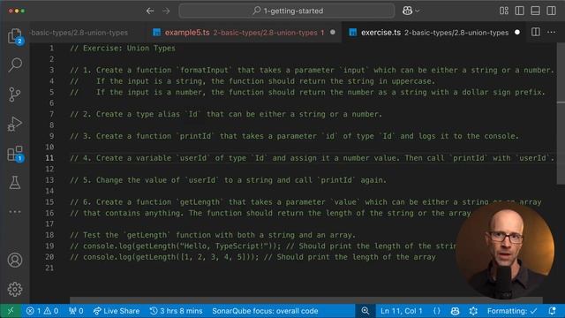Start a Live Share session
This screenshot has height=318, width=565.
[x=117, y=311]
